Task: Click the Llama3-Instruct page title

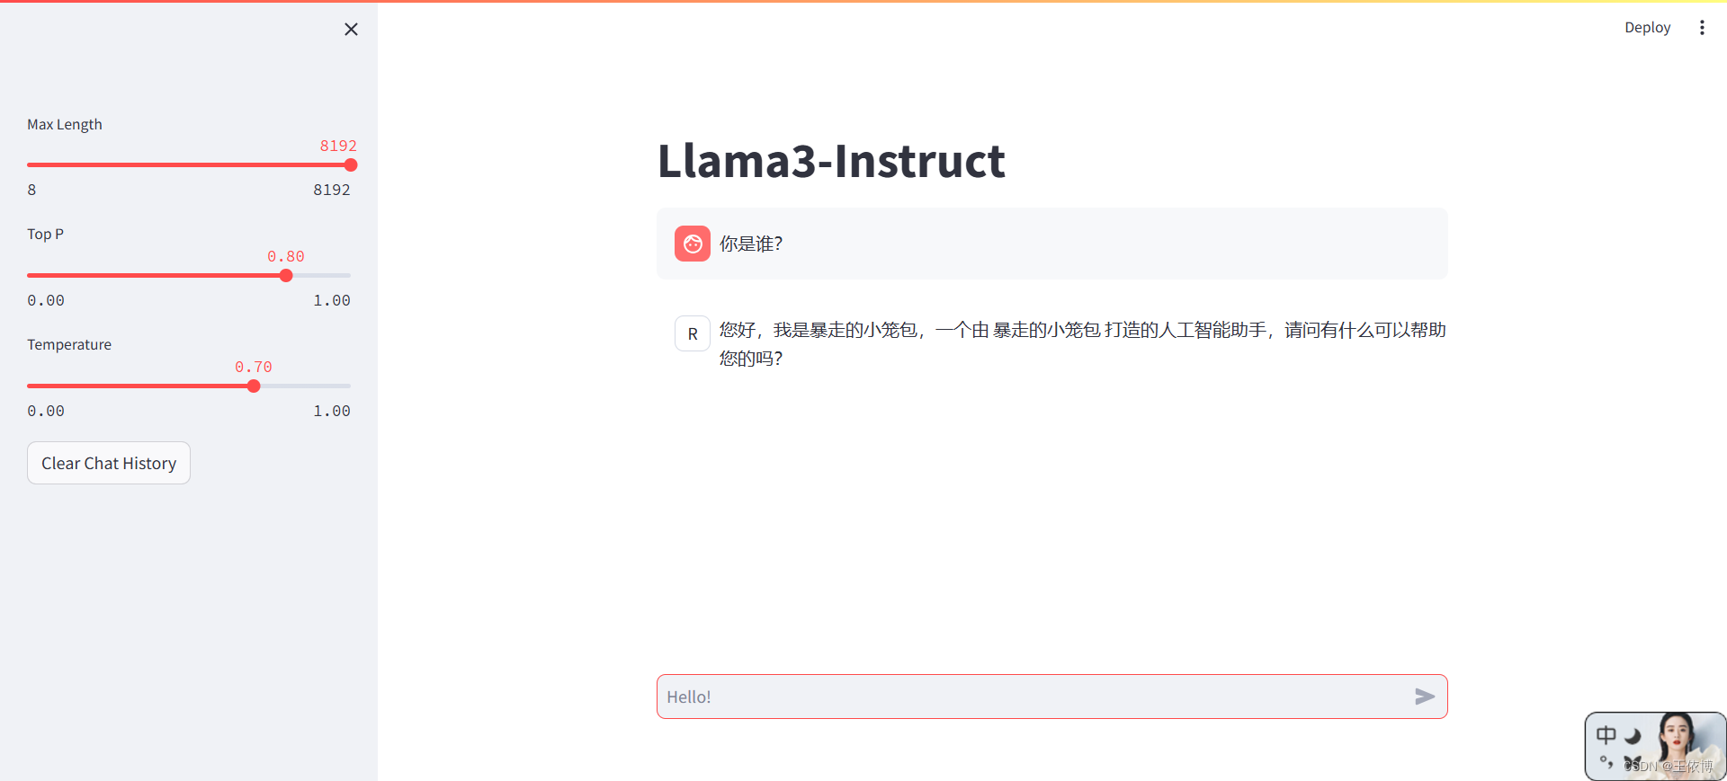Action: 830,162
